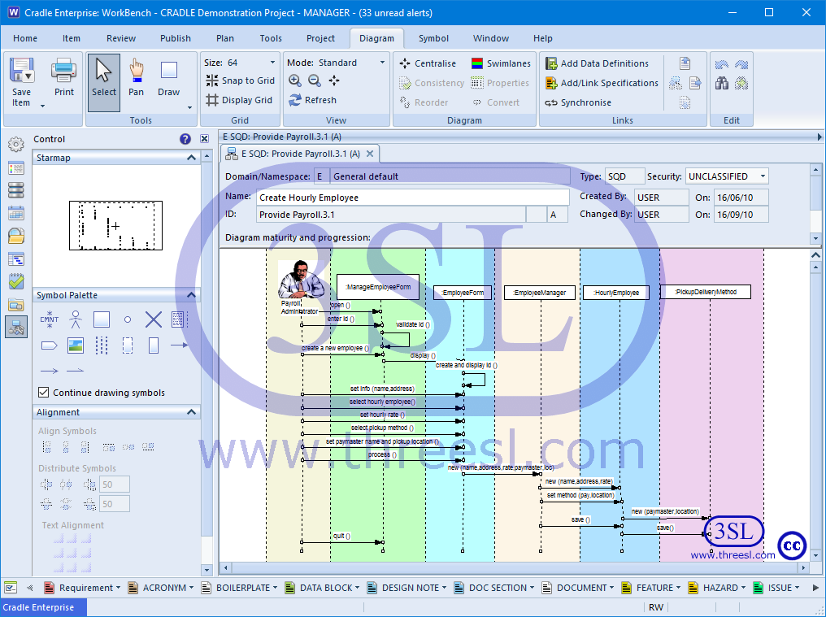The width and height of the screenshot is (826, 617).
Task: Open the Project ribbon tab
Action: click(320, 38)
